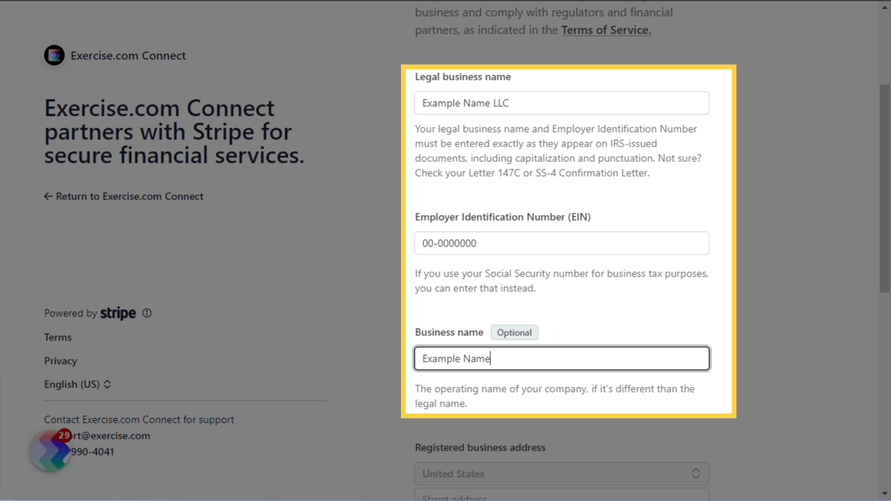Image resolution: width=891 pixels, height=501 pixels.
Task: Click the Stripe logo wordmark
Action: (118, 313)
